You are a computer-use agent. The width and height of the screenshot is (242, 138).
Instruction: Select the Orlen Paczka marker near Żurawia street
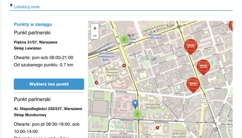tap(191, 46)
